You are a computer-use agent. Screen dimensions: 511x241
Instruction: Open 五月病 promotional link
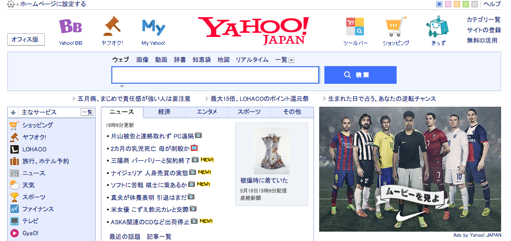click(x=134, y=99)
